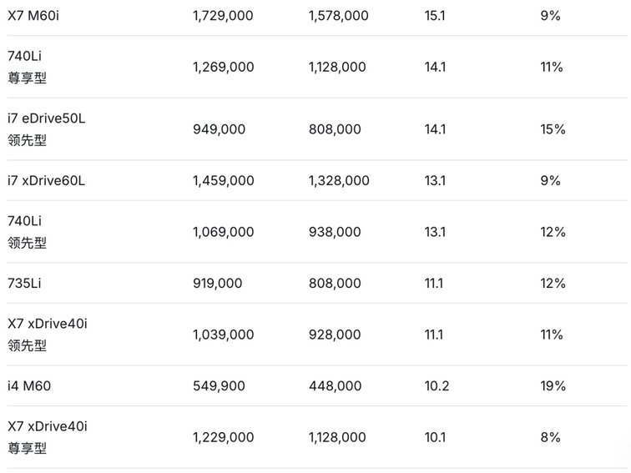The width and height of the screenshot is (631, 473).
Task: Select the 8% discount cell
Action: click(550, 437)
